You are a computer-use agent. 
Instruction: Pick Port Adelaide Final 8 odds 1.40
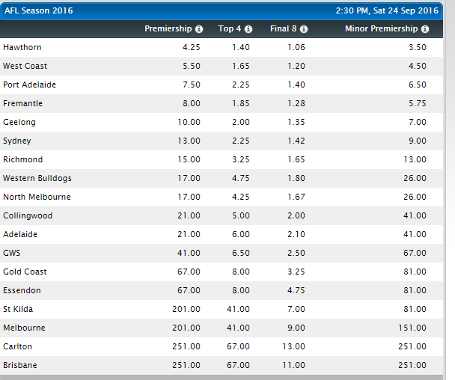coord(296,85)
